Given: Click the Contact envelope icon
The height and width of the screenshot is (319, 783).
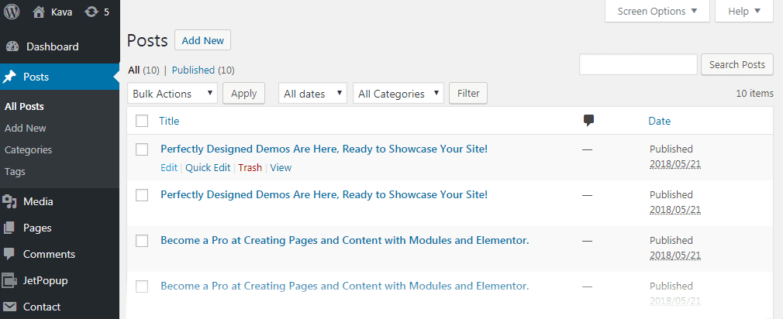Looking at the screenshot, I should tap(10, 307).
